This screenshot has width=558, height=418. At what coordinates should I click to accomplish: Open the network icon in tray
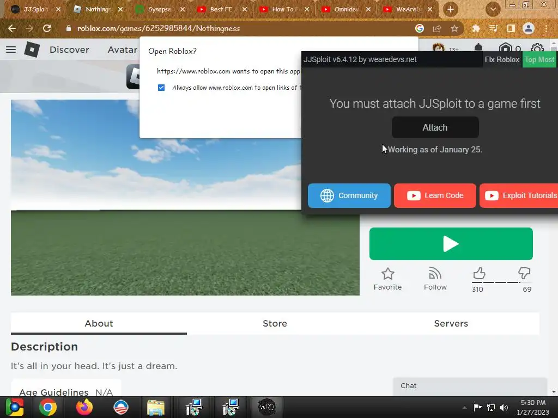point(491,407)
